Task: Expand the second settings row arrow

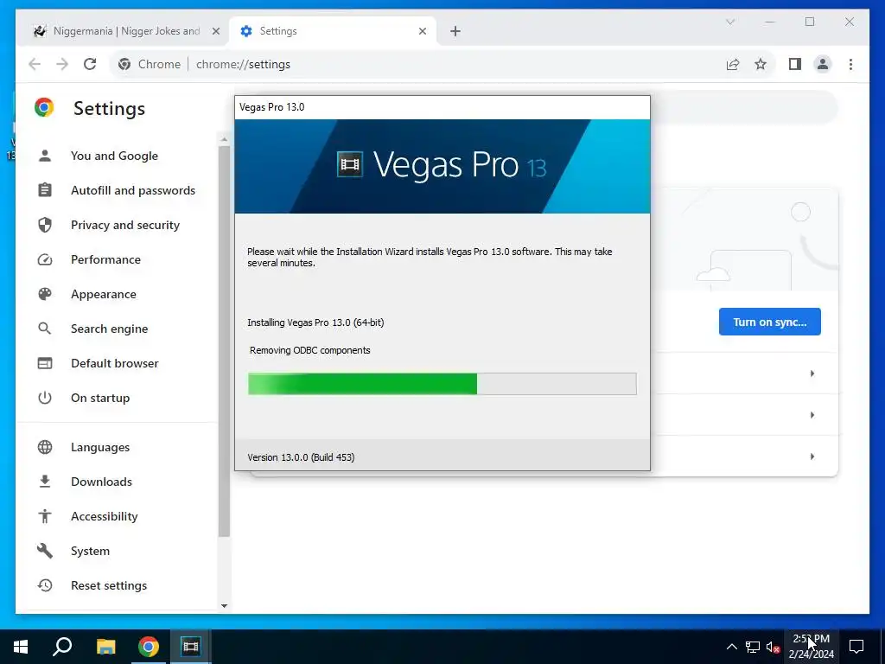Action: click(812, 415)
